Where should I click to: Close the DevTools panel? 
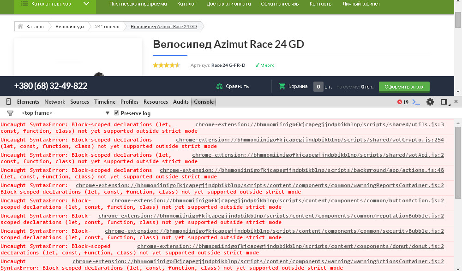tap(456, 101)
